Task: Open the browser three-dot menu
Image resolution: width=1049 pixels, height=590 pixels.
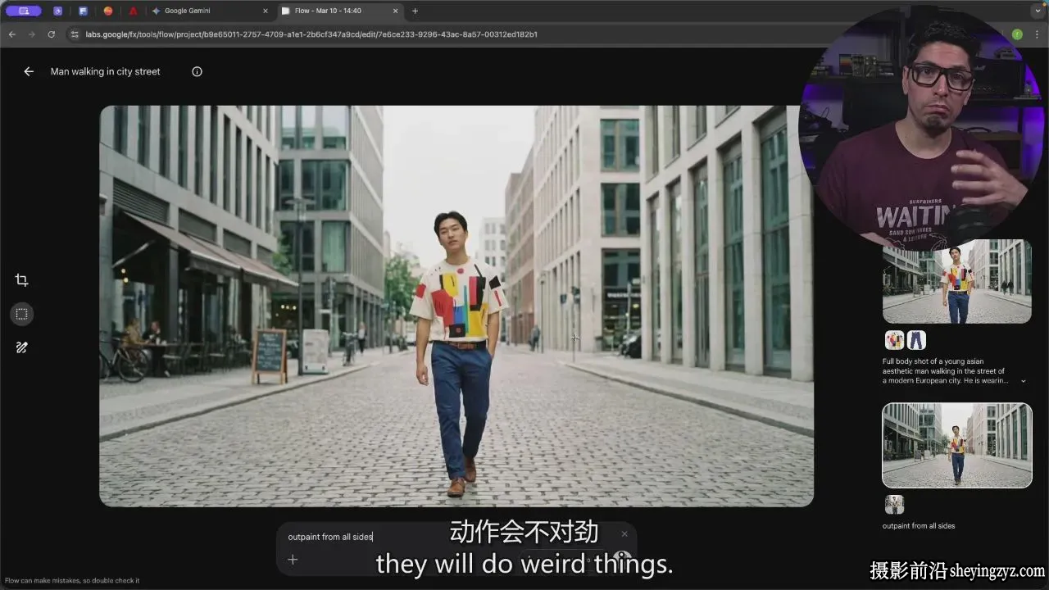Action: click(1037, 34)
